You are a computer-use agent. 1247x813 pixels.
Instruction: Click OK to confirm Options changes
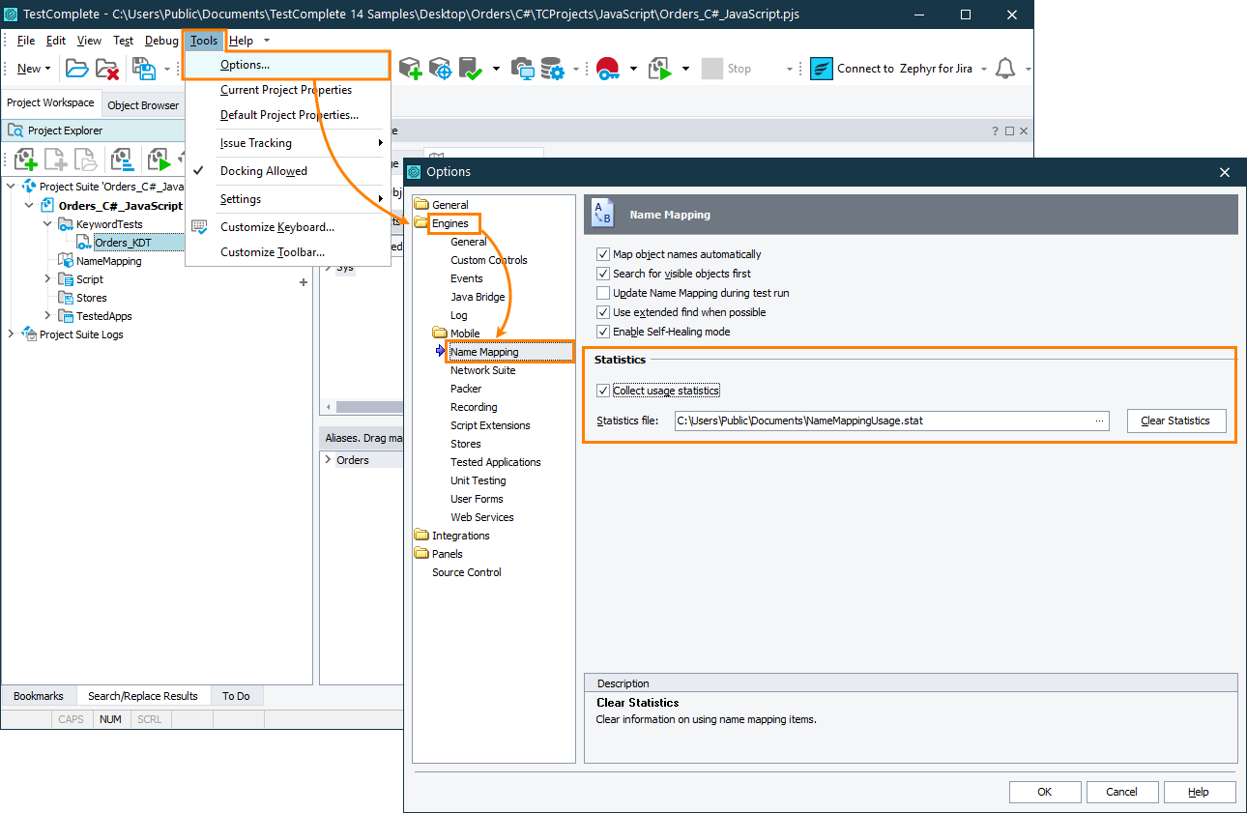coord(1045,791)
